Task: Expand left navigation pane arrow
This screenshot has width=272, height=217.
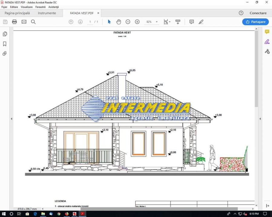Action: pos(11,119)
